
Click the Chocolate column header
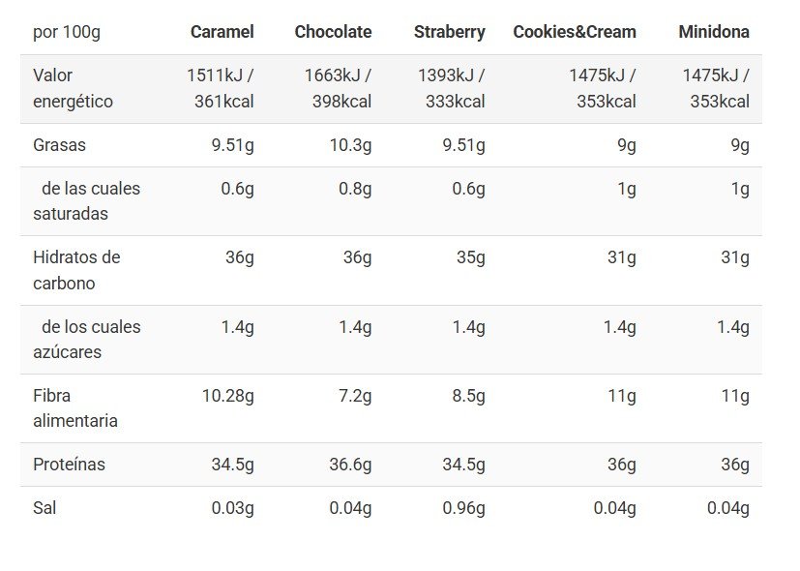pos(333,32)
